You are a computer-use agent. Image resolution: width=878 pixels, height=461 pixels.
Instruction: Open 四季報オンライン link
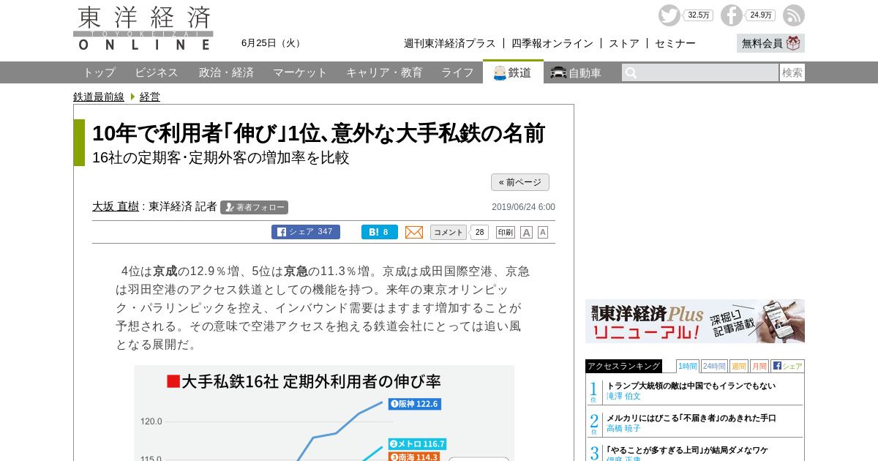point(552,43)
